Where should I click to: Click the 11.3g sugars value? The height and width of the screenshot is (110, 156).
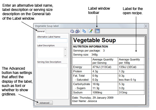[96, 88]
